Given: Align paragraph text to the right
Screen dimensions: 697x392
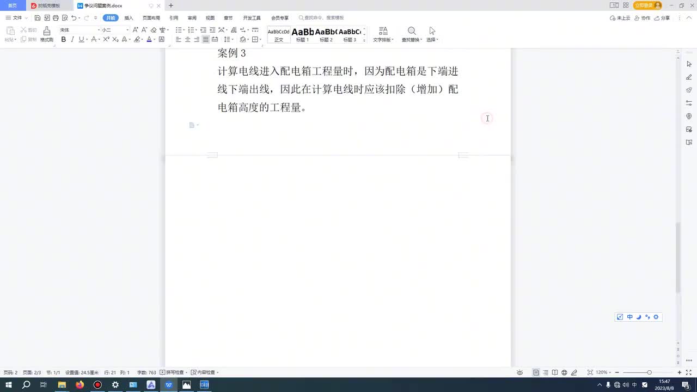Looking at the screenshot, I should [197, 39].
